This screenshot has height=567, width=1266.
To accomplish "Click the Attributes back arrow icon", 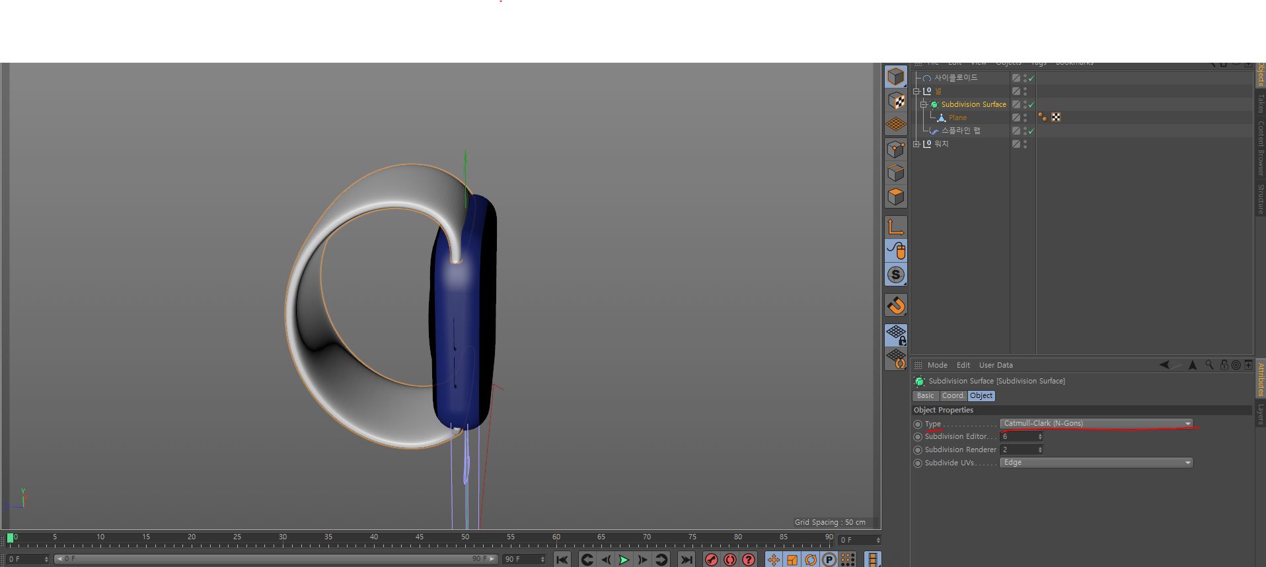I will point(1164,364).
